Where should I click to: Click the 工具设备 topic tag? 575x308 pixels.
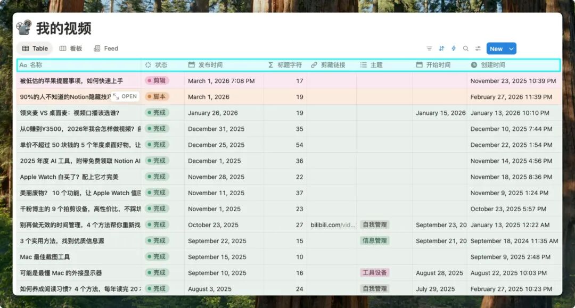[375, 273]
